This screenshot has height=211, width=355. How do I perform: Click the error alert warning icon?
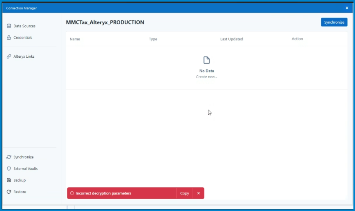(x=72, y=193)
